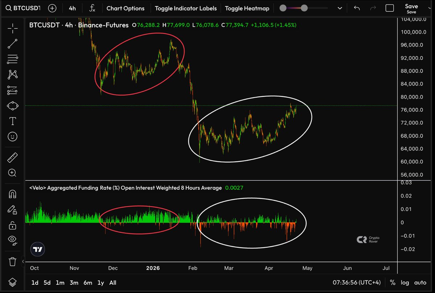This screenshot has width=435, height=293.
Task: Select the 3m range tab
Action: pyautogui.click(x=74, y=282)
